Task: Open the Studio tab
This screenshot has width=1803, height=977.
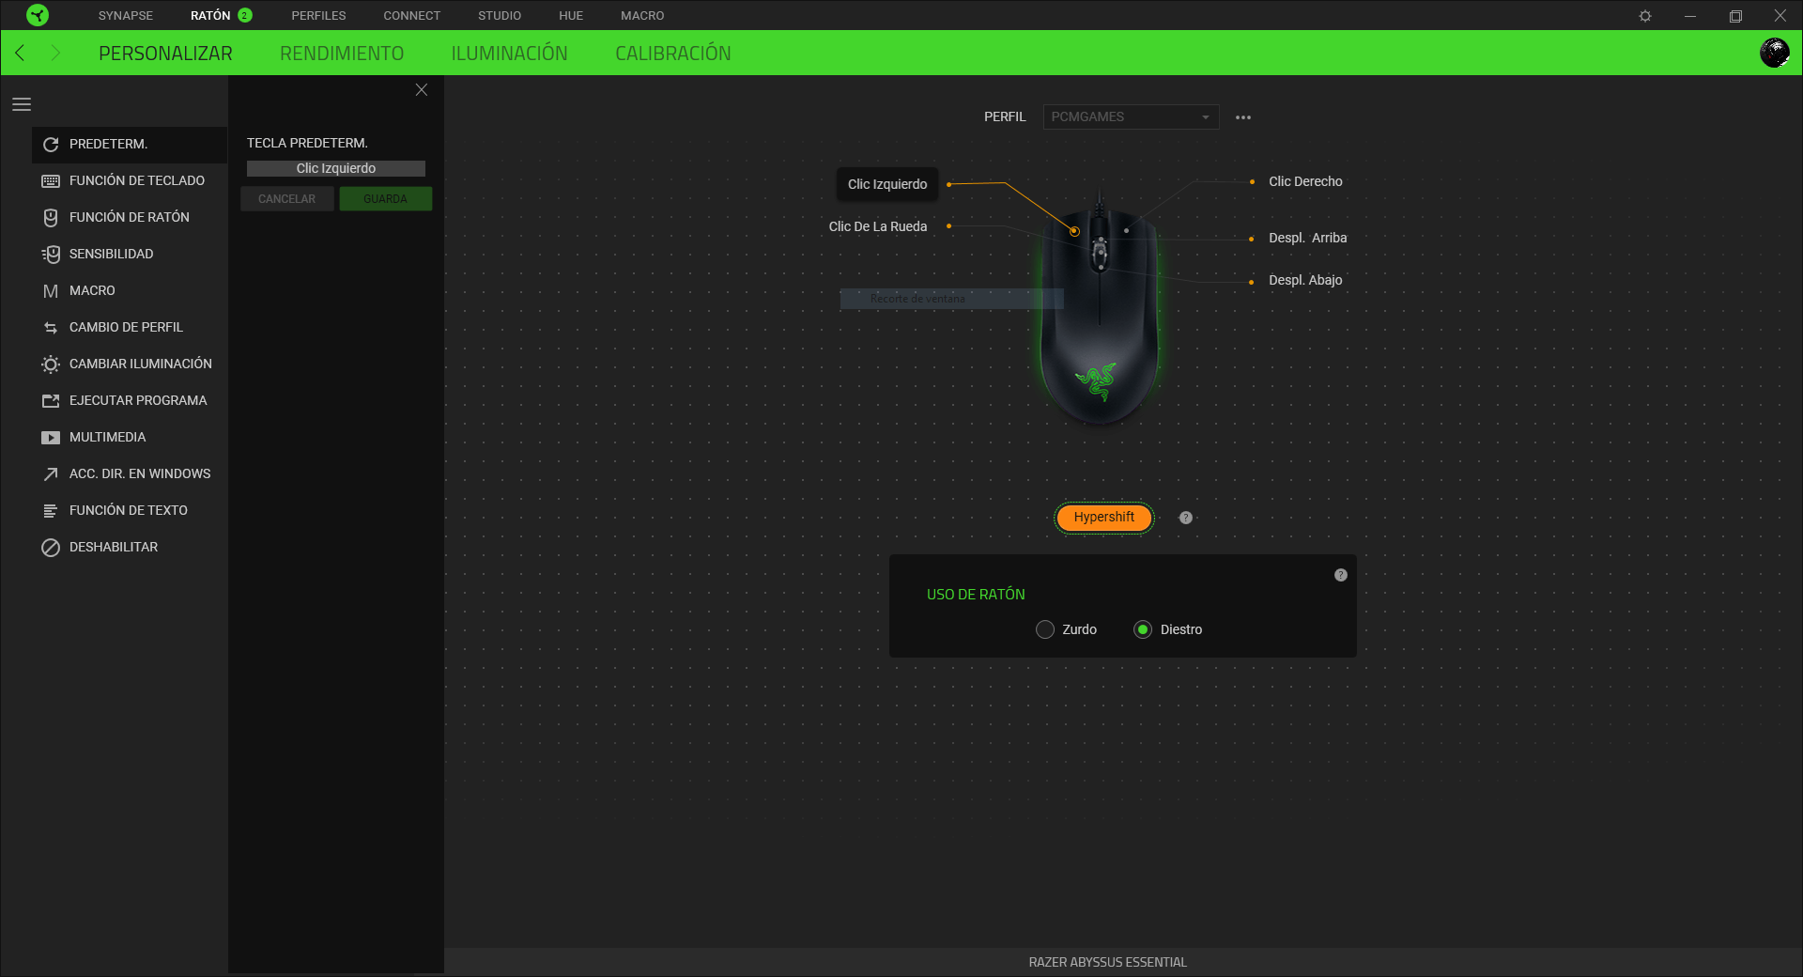Action: pyautogui.click(x=500, y=16)
